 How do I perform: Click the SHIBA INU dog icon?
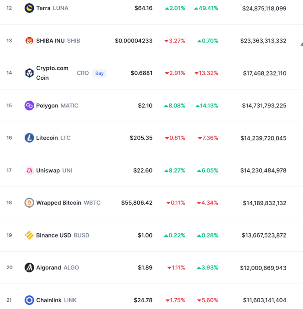point(29,41)
